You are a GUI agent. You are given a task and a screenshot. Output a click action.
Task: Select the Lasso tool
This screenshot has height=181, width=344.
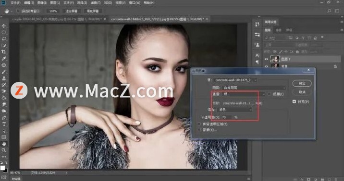click(4, 39)
